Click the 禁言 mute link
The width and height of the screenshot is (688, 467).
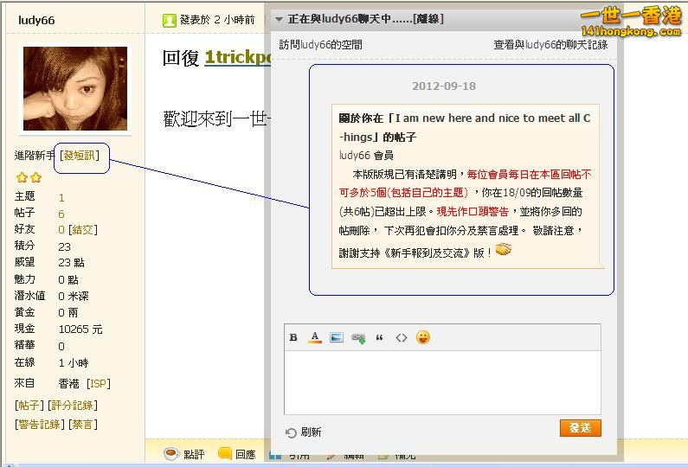coord(83,425)
